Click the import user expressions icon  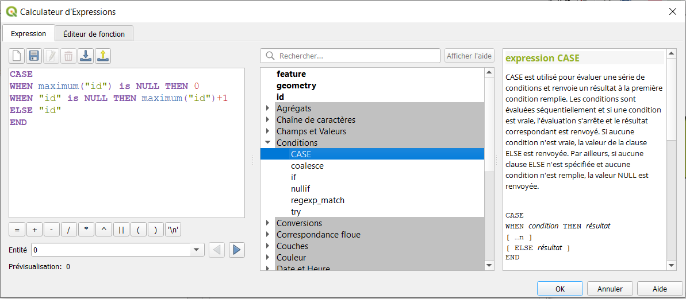[x=86, y=56]
